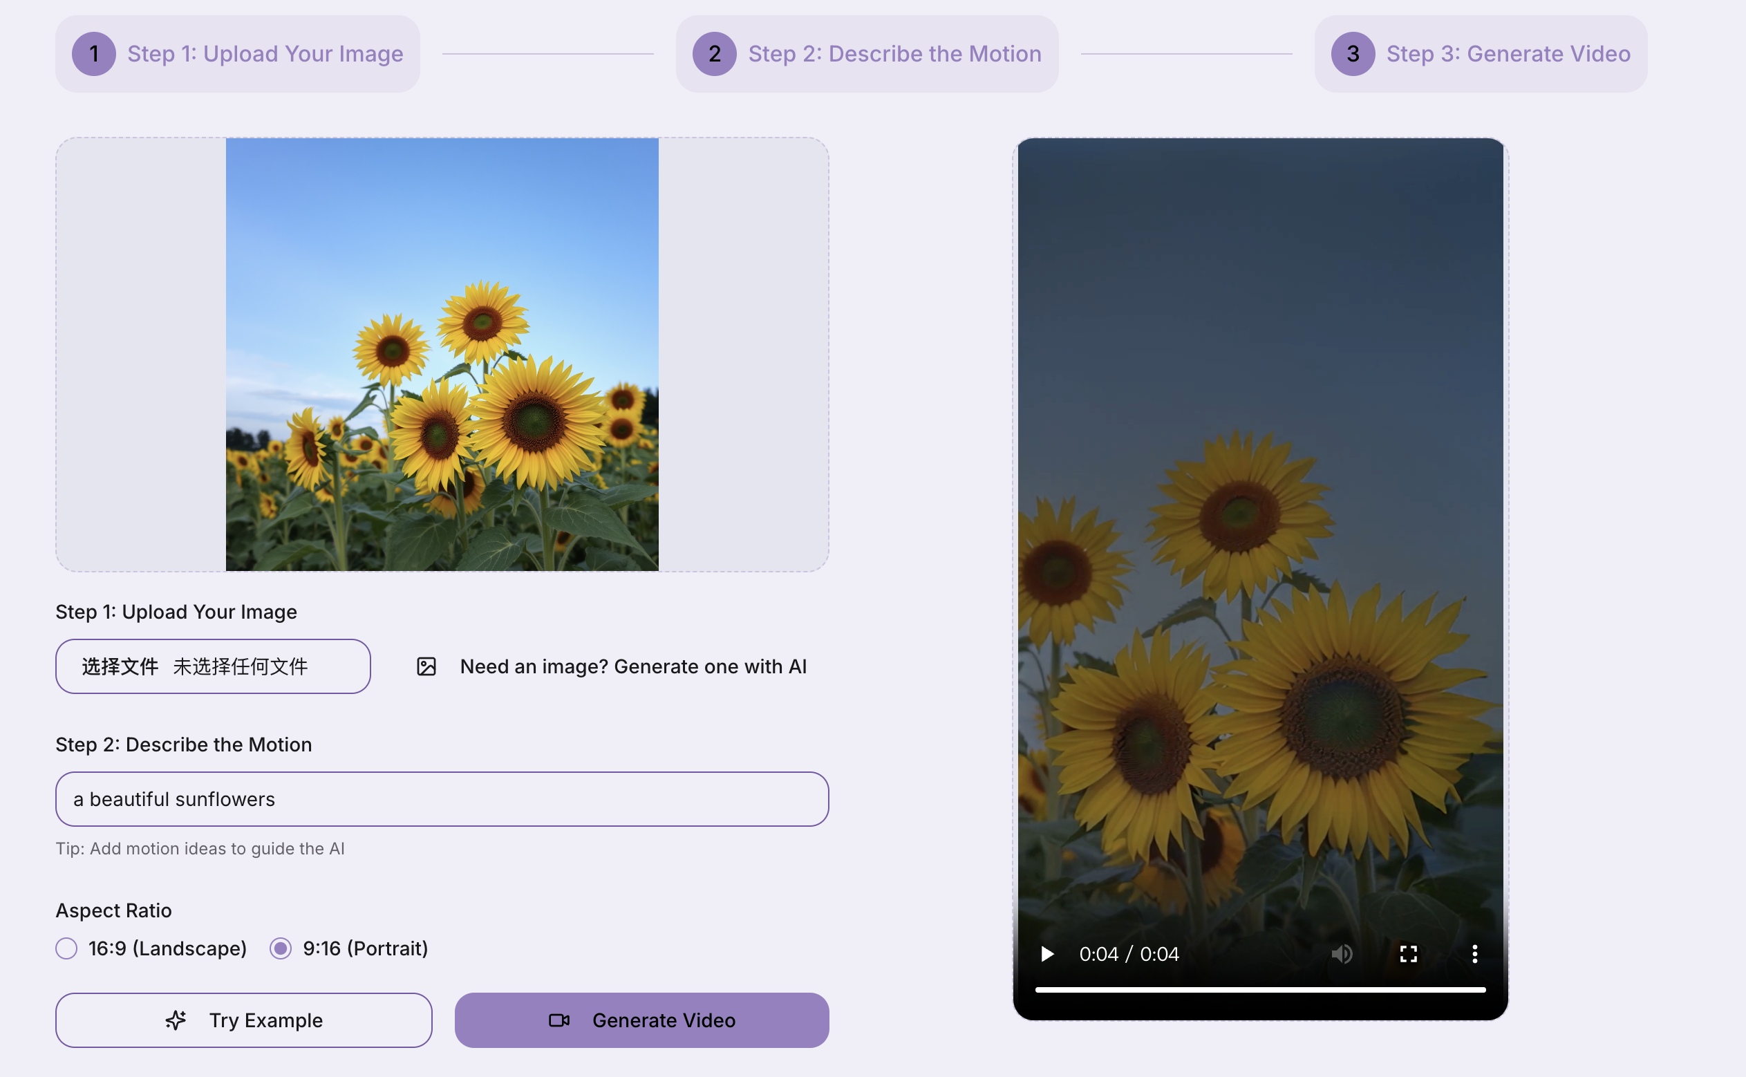1746x1077 pixels.
Task: Open video player three-dot options menu
Action: pos(1474,954)
